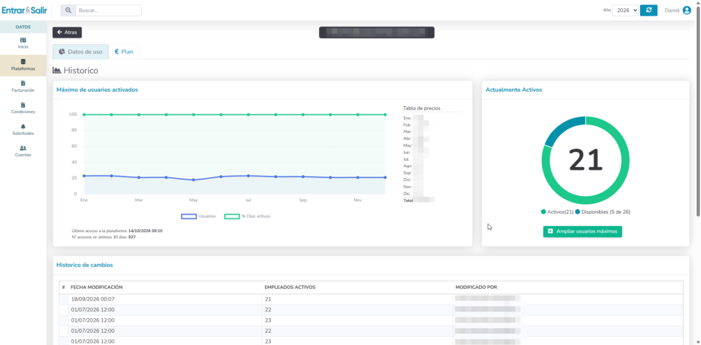Toggle the Activos(21) legend item

557,212
